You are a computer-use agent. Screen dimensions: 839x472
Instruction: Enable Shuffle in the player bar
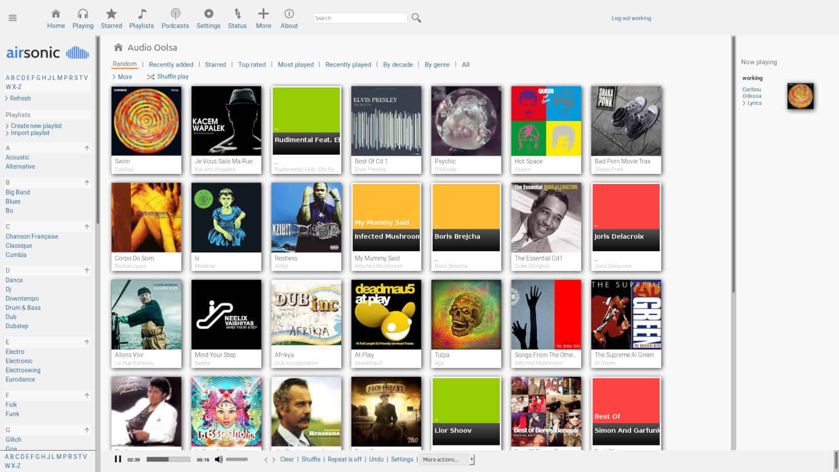(x=311, y=459)
